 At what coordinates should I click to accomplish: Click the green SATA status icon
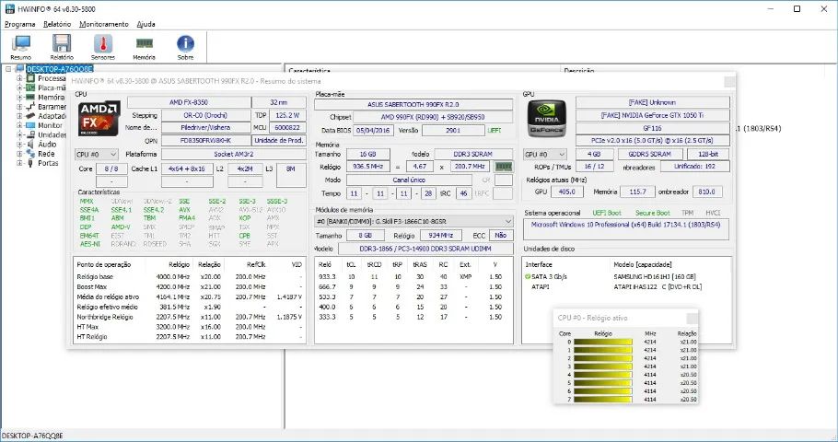coord(528,277)
